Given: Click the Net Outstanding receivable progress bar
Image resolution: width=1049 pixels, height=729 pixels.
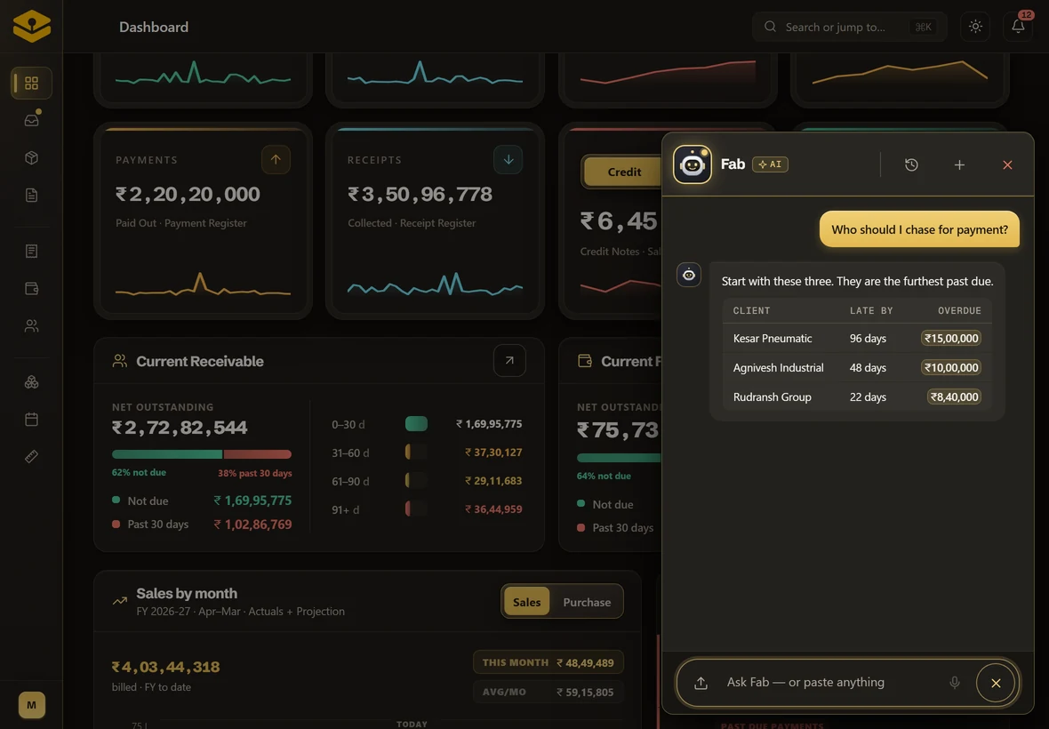Looking at the screenshot, I should [x=202, y=454].
